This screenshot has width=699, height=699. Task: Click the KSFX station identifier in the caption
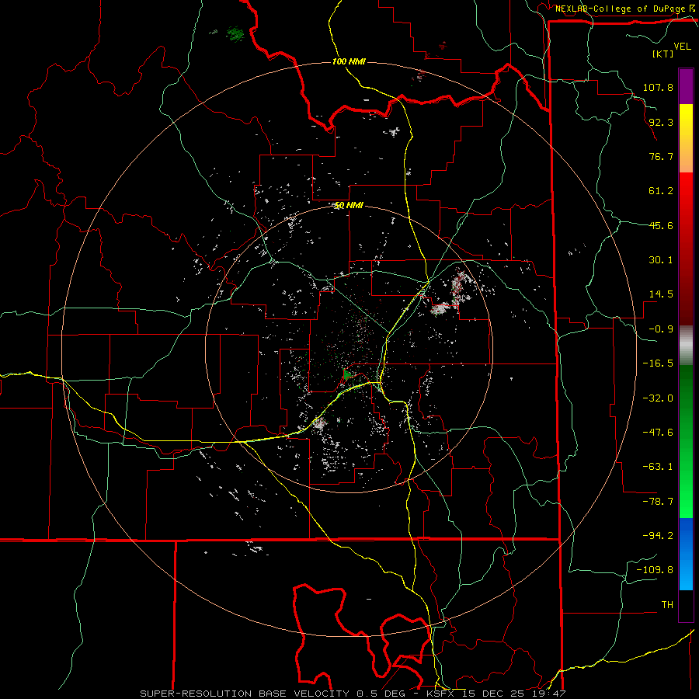441,694
